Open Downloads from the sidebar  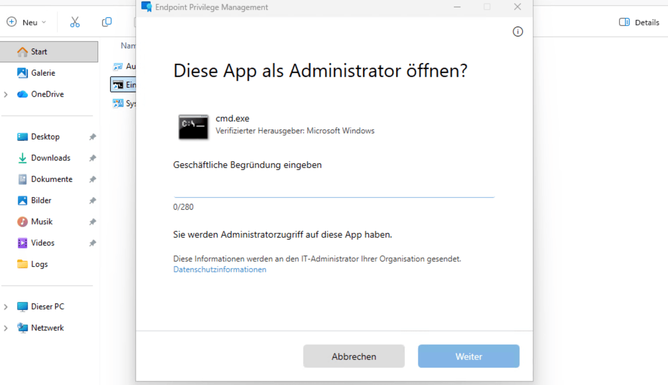tap(23, 158)
